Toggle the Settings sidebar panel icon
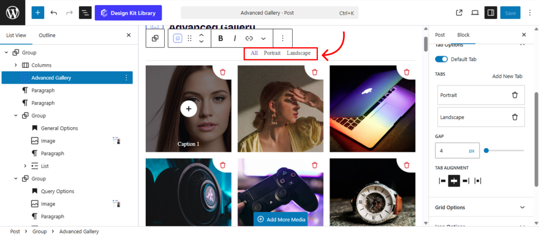This screenshot has height=236, width=539. [x=490, y=13]
